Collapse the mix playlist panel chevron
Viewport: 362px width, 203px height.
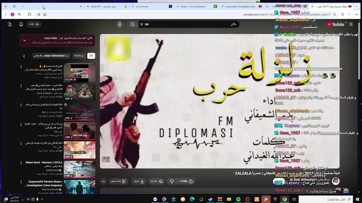tap(25, 41)
